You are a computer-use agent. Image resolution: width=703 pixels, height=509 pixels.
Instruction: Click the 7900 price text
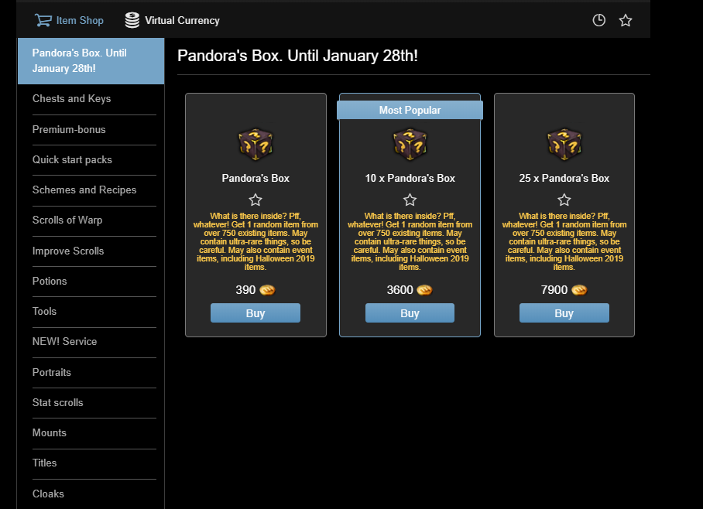[x=554, y=290]
